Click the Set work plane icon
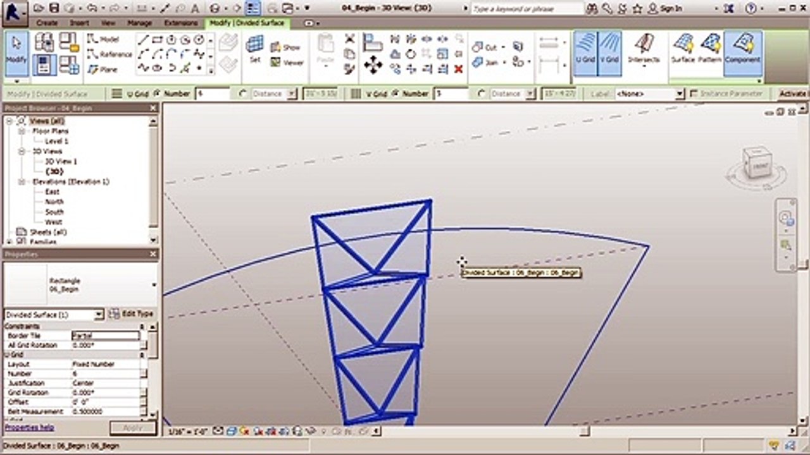 pos(255,49)
